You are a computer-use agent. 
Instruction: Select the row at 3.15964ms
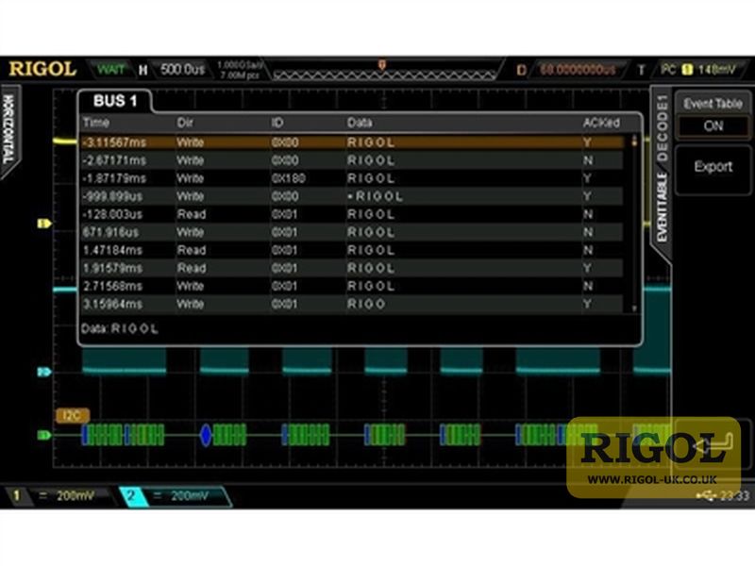(x=351, y=304)
